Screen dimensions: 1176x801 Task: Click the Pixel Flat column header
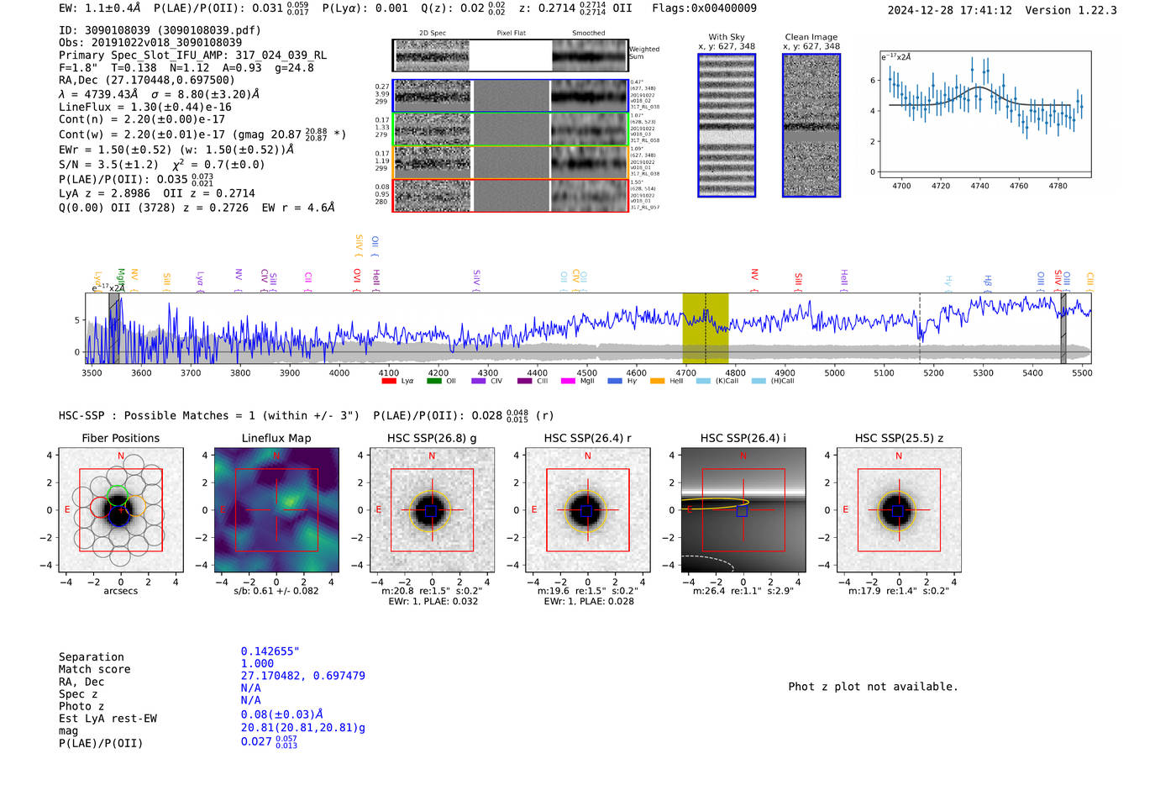511,34
